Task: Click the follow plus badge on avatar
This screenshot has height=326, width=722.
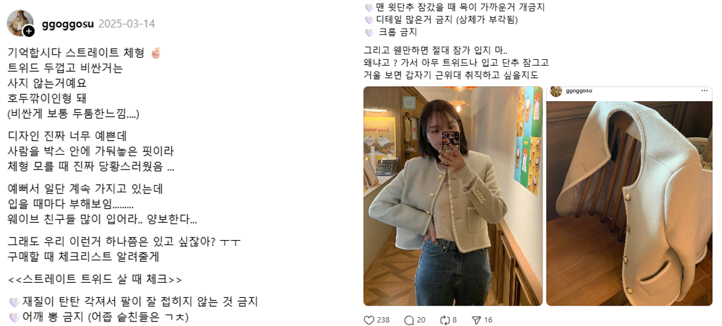Action: point(29,31)
